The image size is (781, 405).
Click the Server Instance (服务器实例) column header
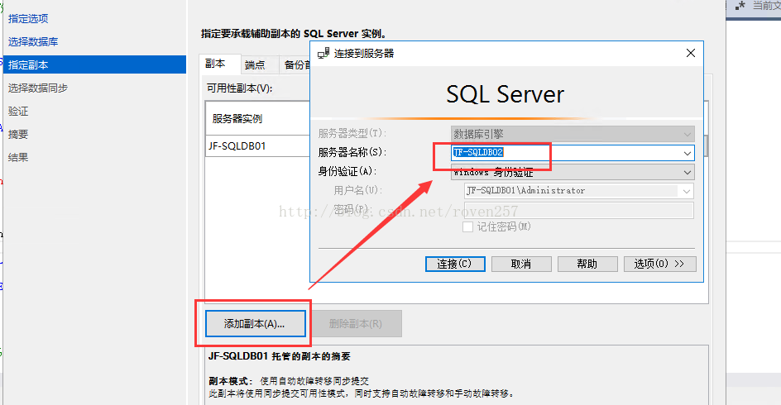pos(257,118)
